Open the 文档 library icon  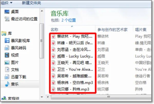pos(7,70)
